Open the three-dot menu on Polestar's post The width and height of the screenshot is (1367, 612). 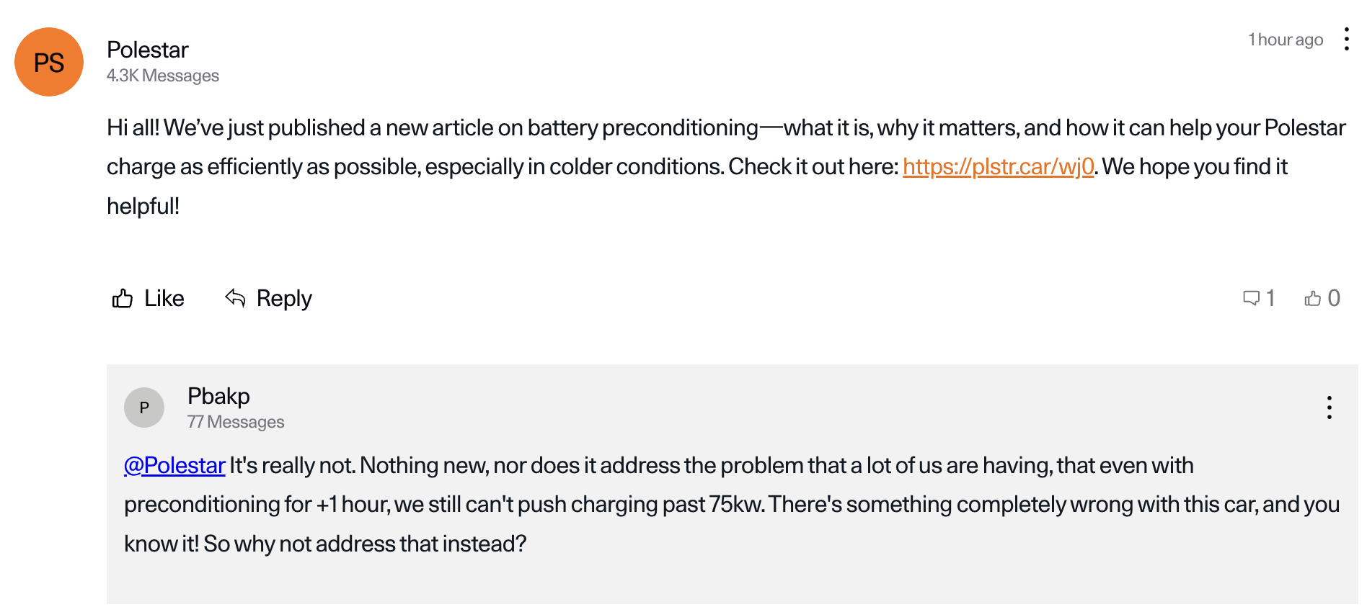(1346, 40)
